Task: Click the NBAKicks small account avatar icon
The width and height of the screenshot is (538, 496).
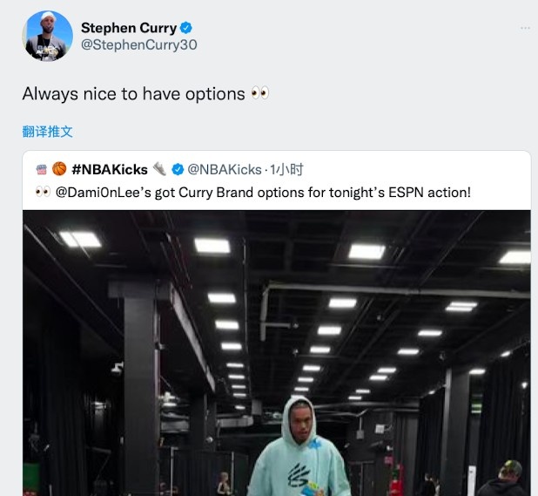Action: pos(42,169)
